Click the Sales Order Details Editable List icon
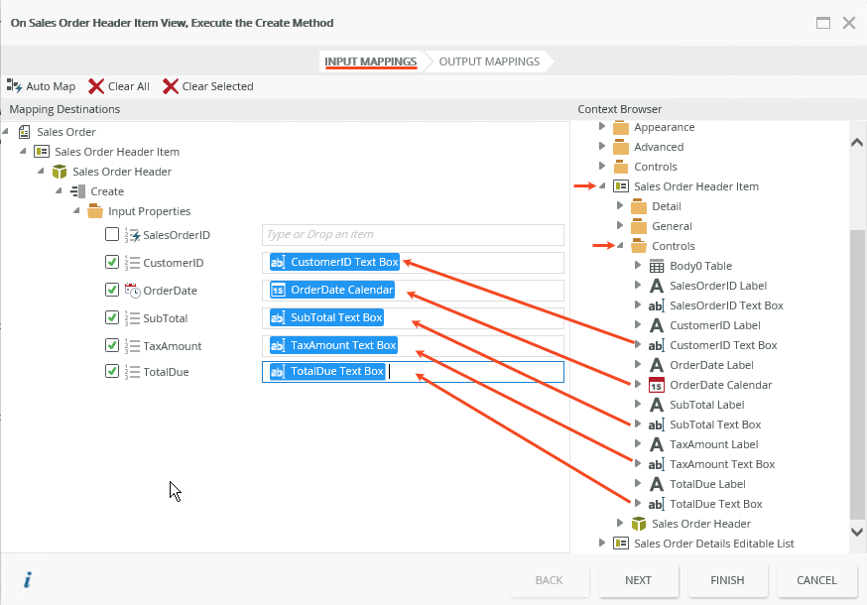 click(621, 544)
